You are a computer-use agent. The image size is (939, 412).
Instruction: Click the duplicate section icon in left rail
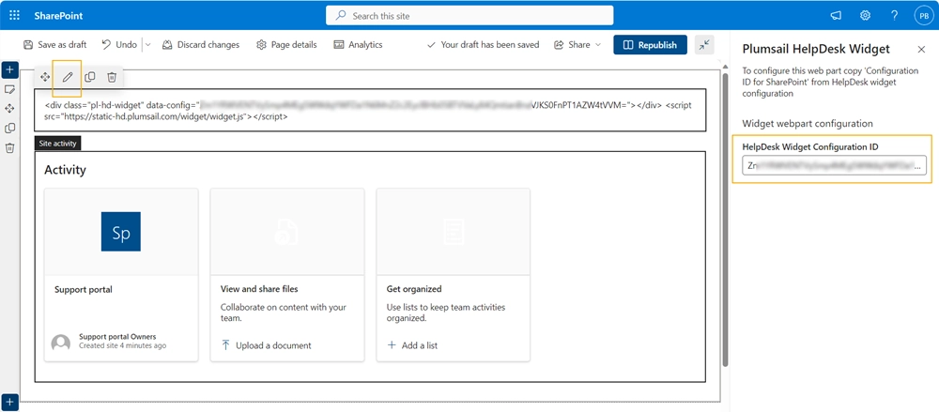9,129
